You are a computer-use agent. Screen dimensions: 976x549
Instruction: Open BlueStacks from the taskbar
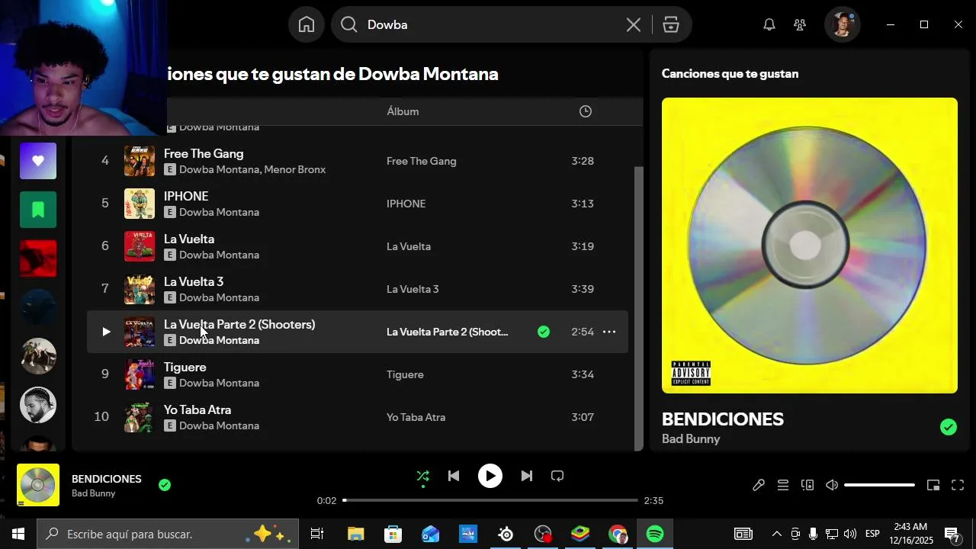(580, 534)
